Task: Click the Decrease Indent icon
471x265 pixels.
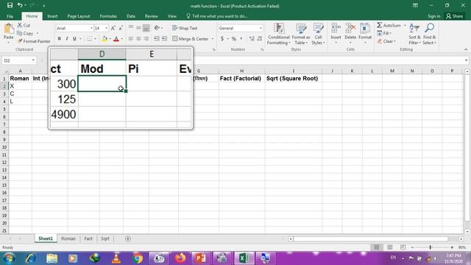Action: tap(157, 39)
